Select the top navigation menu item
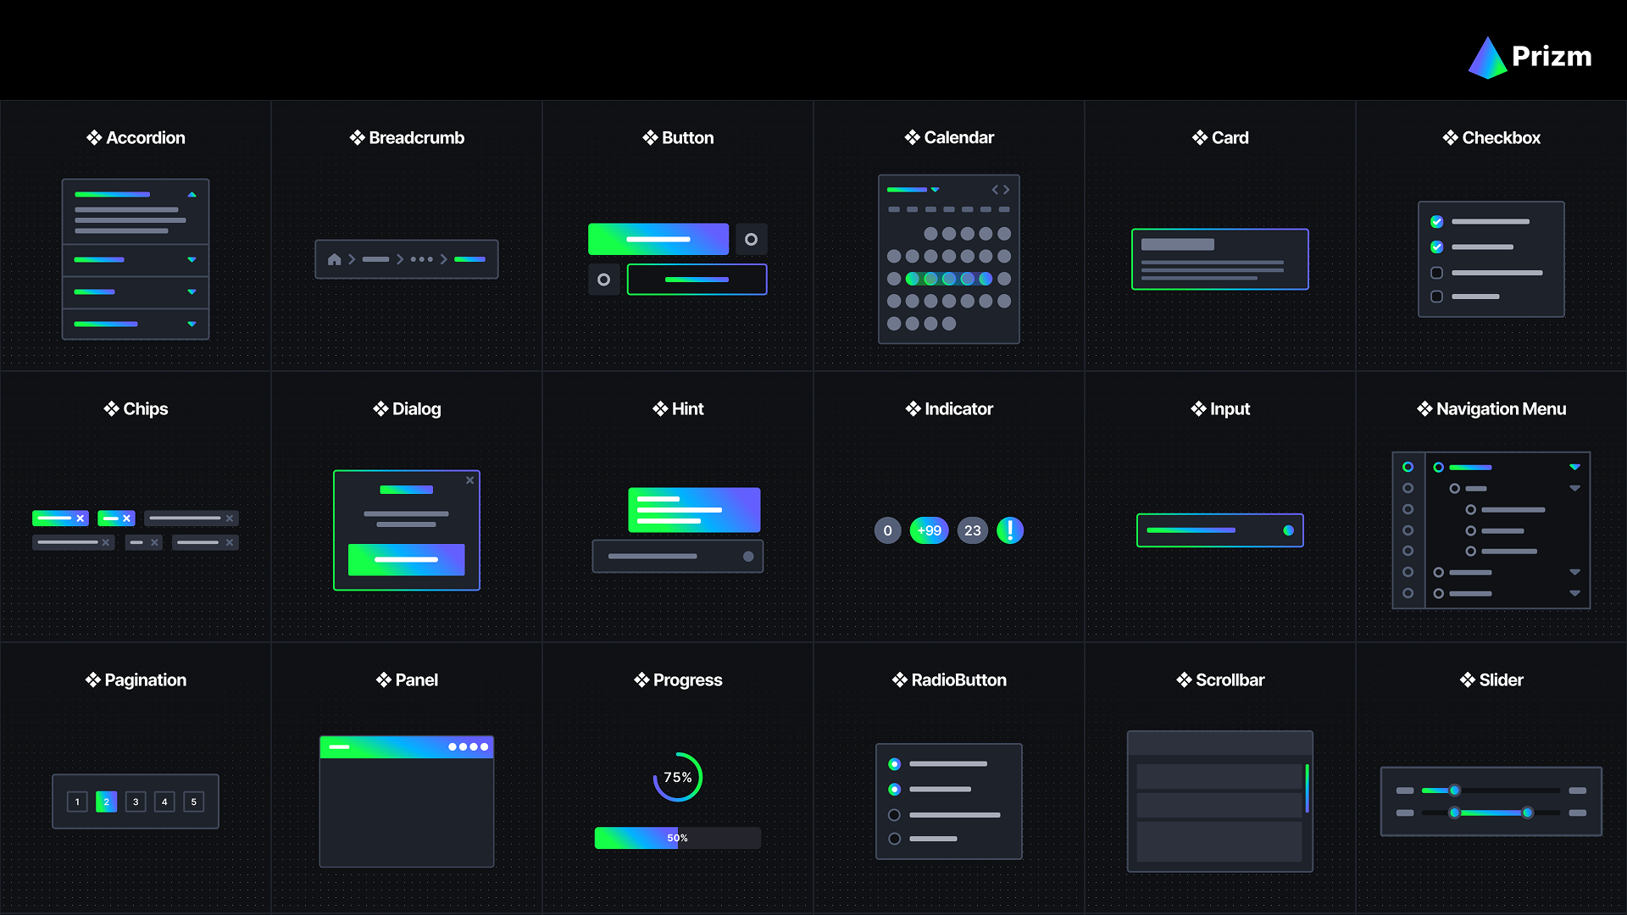The height and width of the screenshot is (915, 1627). pos(1470,468)
